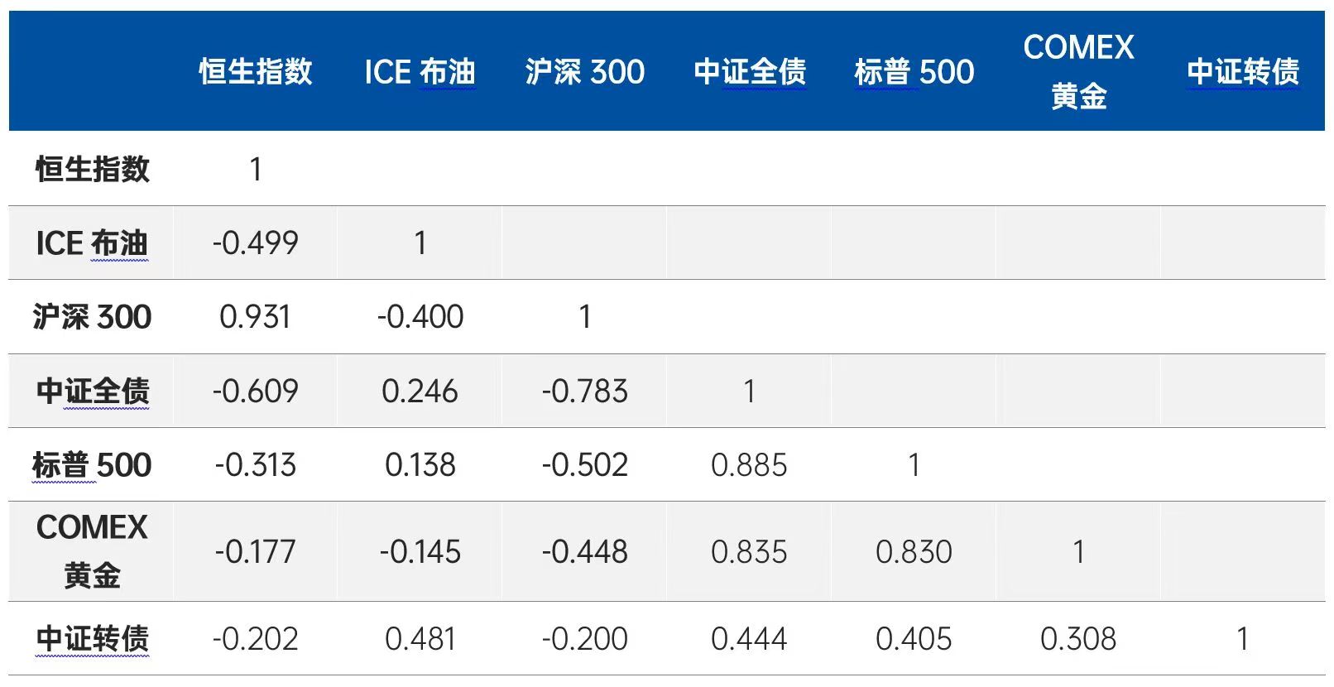
Task: Click the 中证转债 column header
Action: 1243,72
